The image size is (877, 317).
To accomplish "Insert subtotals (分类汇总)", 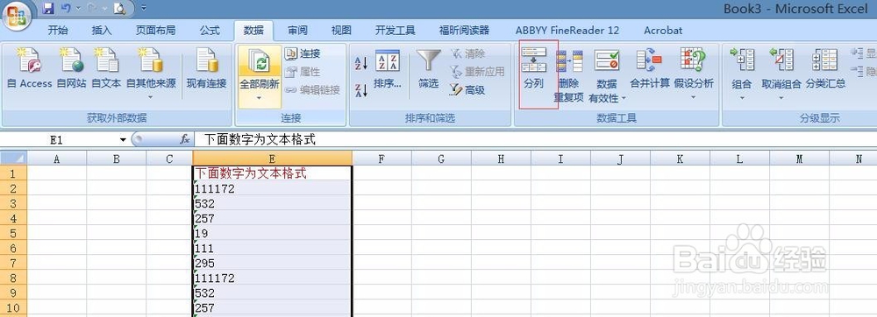I will tap(825, 69).
